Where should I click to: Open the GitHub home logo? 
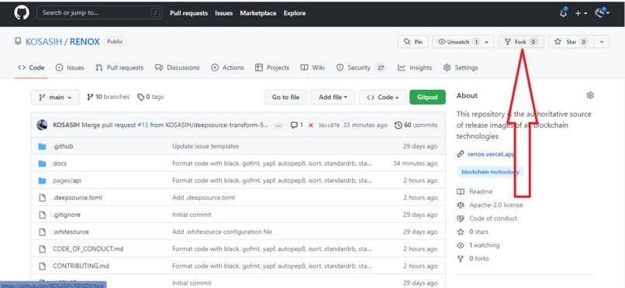(x=22, y=12)
